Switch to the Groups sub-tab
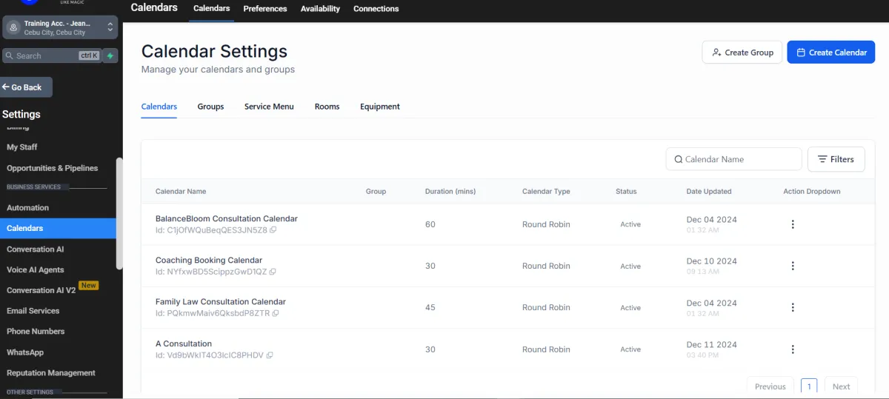889x399 pixels. (x=210, y=107)
